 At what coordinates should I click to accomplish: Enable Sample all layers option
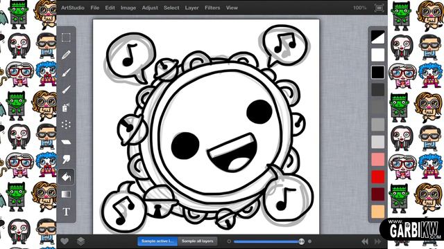click(x=197, y=241)
